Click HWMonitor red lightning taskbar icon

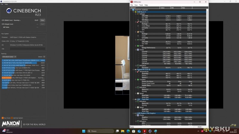(x=145, y=131)
